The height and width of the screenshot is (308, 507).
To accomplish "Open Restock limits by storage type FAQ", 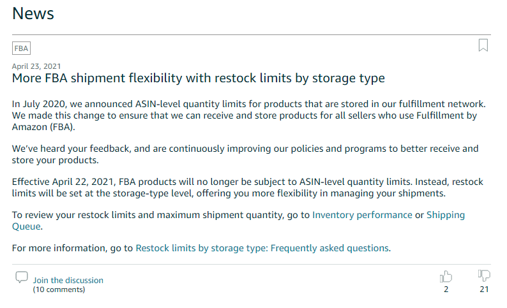I will point(262,248).
